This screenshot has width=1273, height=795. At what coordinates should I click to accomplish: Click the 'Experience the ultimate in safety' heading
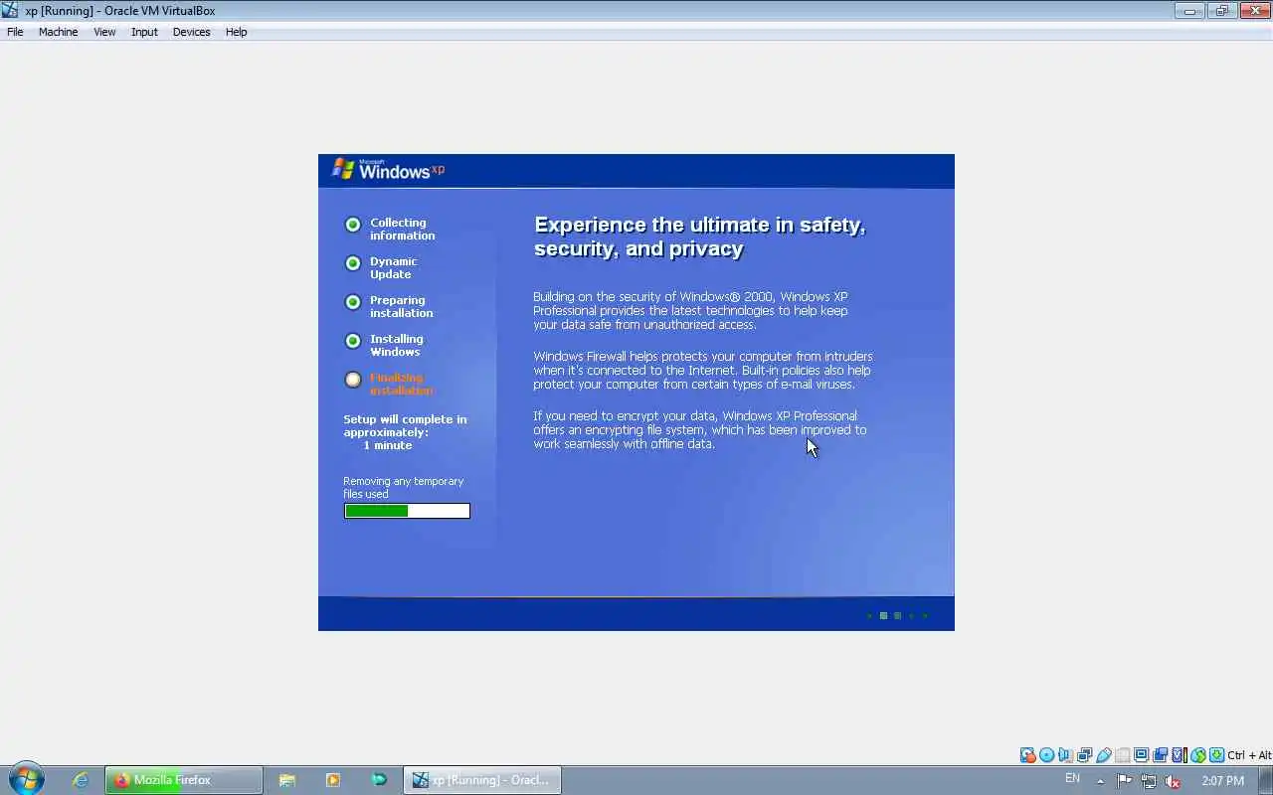700,237
